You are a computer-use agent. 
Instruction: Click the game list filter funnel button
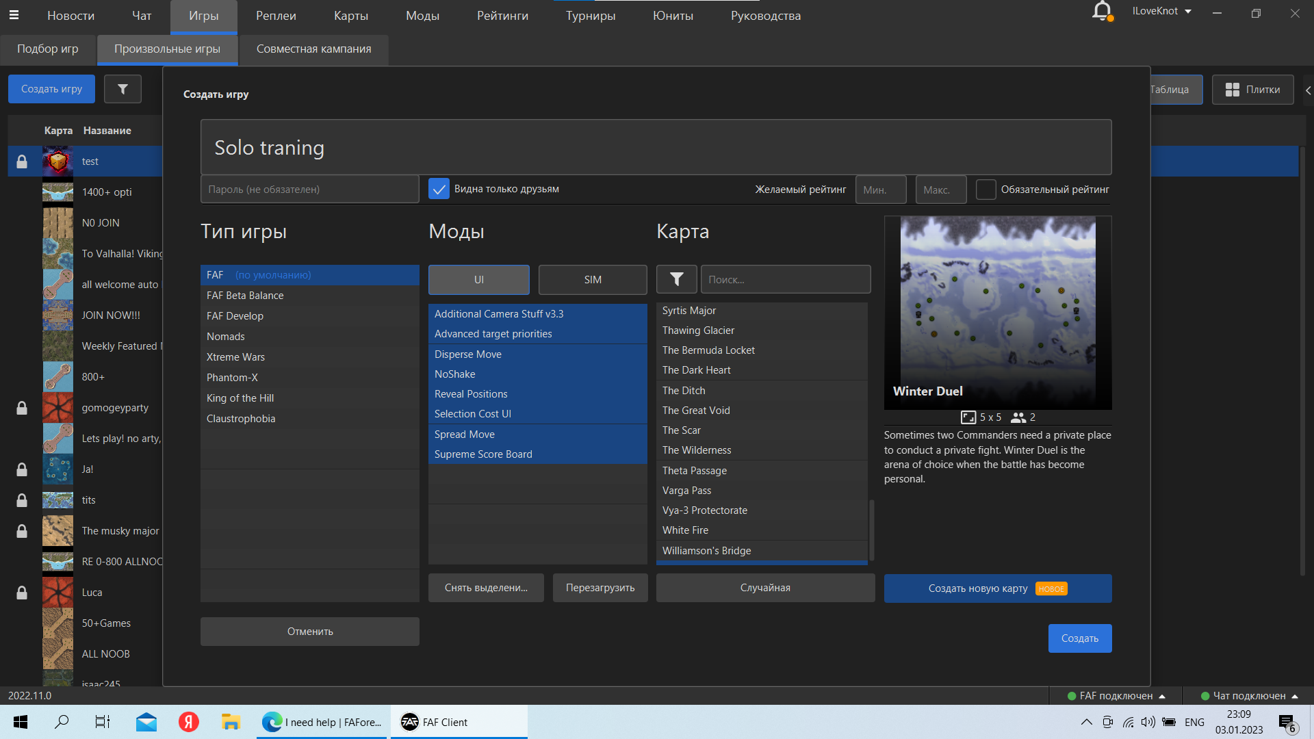coord(123,89)
